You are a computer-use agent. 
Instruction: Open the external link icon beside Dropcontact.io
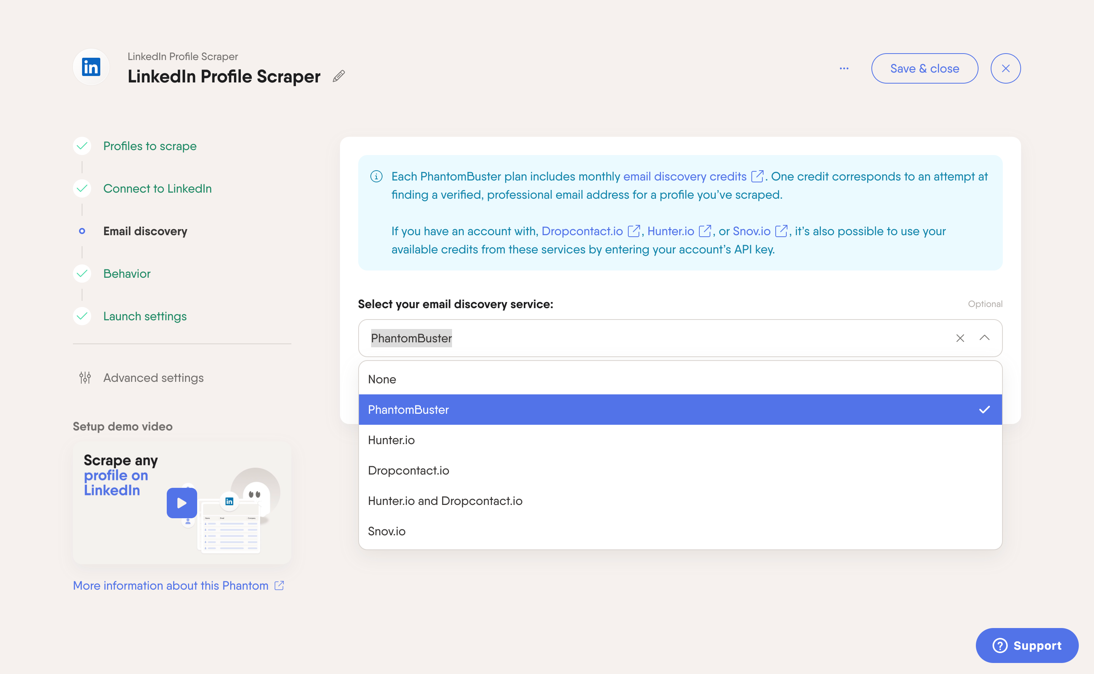point(634,231)
